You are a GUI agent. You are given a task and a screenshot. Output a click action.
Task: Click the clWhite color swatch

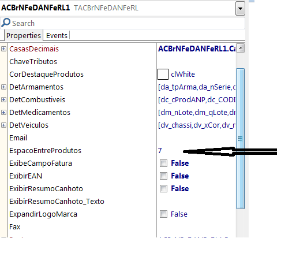click(x=163, y=75)
